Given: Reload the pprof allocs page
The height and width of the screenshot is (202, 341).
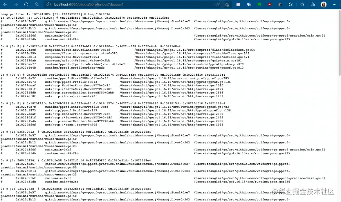Looking at the screenshot, I should [x=26, y=4].
